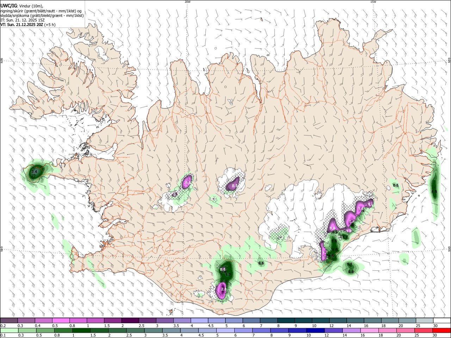This screenshot has width=451, height=338.
Task: Pick the lavender 4–4.5 swatch in the snow scale
Action: [199, 321]
